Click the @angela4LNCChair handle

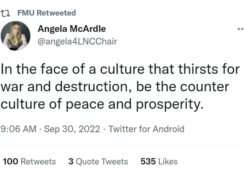(77, 42)
